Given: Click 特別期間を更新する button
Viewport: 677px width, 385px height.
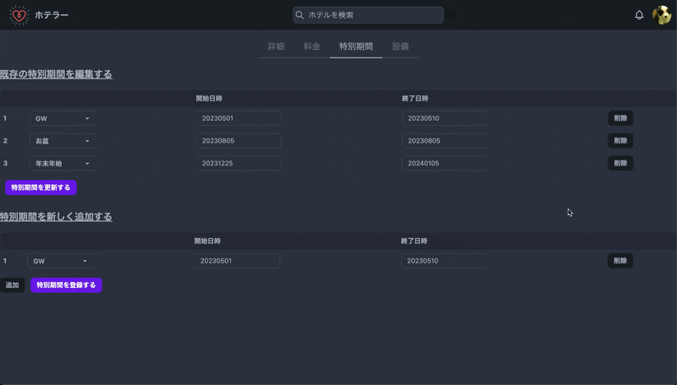Looking at the screenshot, I should coord(41,187).
